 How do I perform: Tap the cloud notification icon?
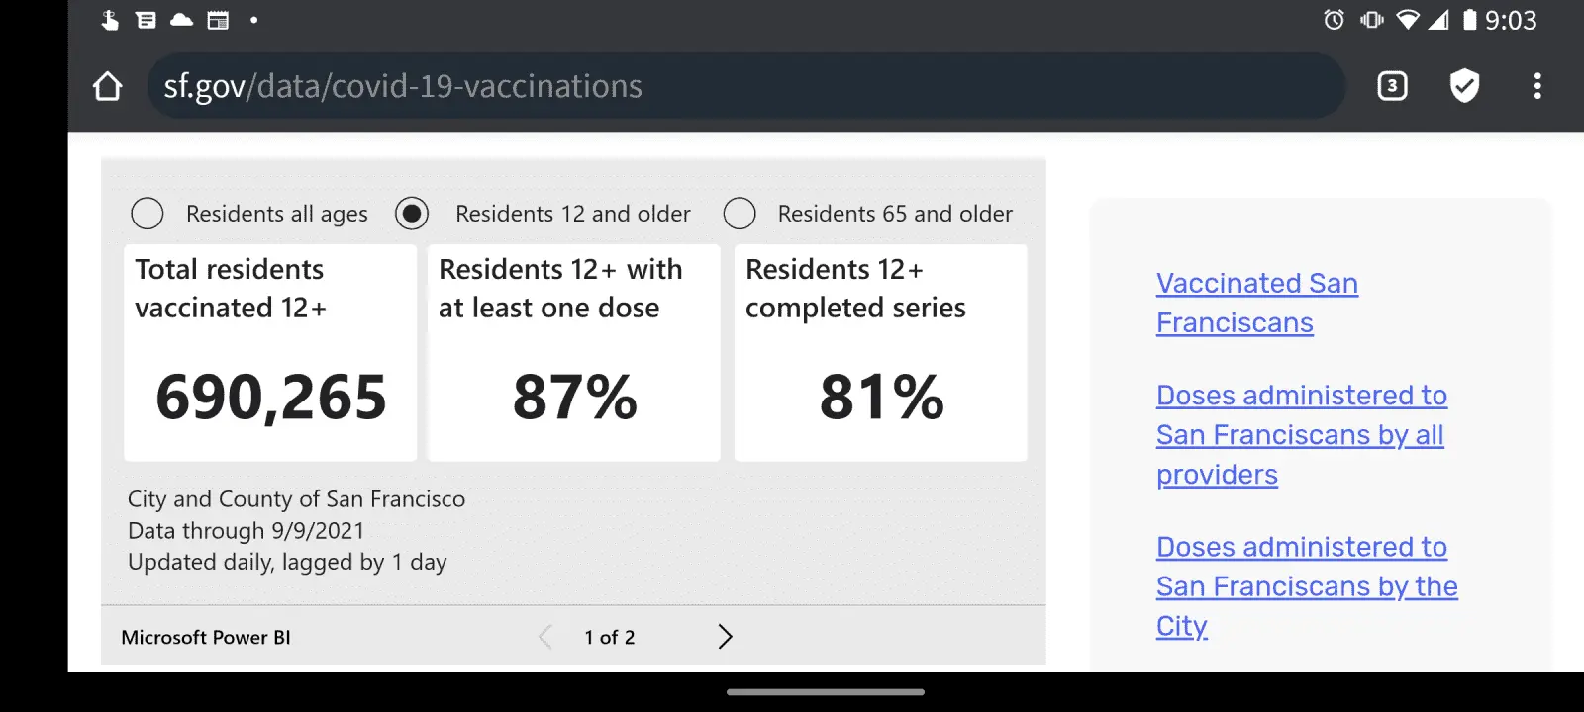[x=182, y=20]
